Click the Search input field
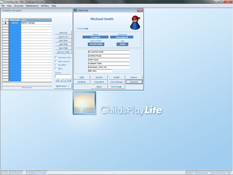233x175 pixels. [x=63, y=76]
